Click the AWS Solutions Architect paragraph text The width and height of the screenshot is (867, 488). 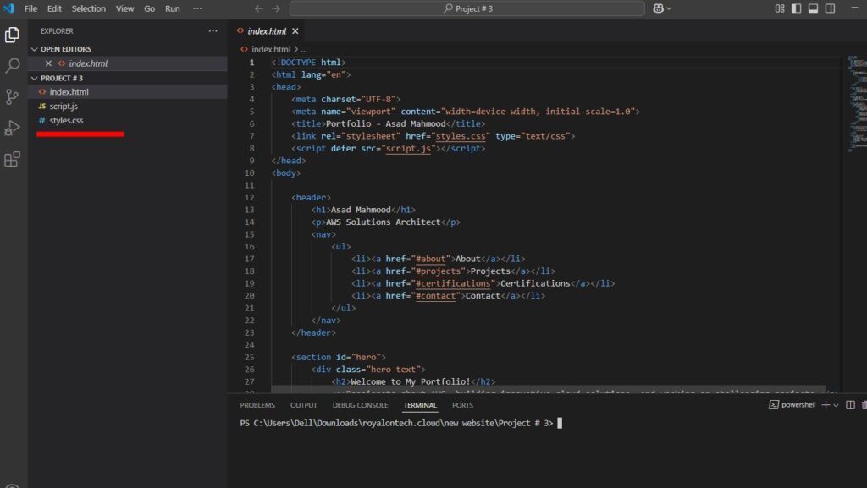(384, 222)
